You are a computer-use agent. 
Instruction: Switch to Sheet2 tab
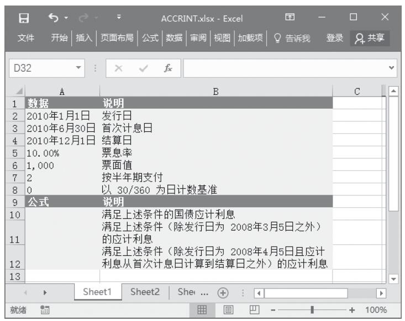(145, 292)
